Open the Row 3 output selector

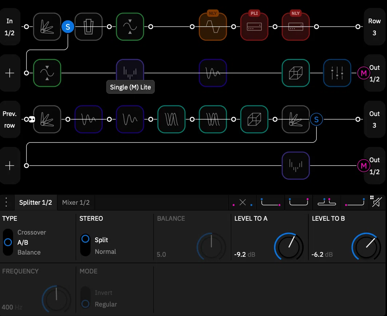374,27
